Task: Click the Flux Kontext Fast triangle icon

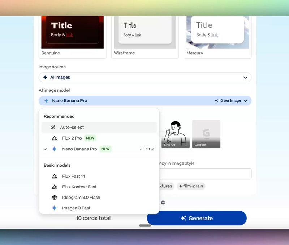Action: 55,187
